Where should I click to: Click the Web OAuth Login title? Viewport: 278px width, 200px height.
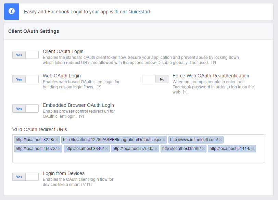tap(62, 76)
